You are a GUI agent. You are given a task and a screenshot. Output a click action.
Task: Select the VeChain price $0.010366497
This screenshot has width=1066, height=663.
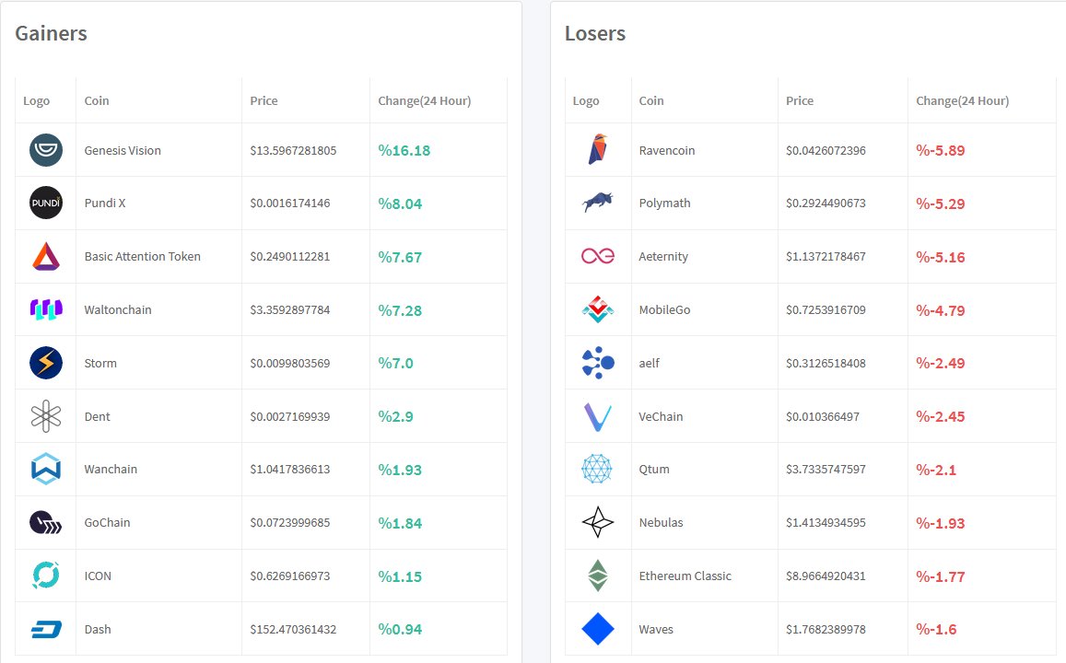(x=823, y=417)
